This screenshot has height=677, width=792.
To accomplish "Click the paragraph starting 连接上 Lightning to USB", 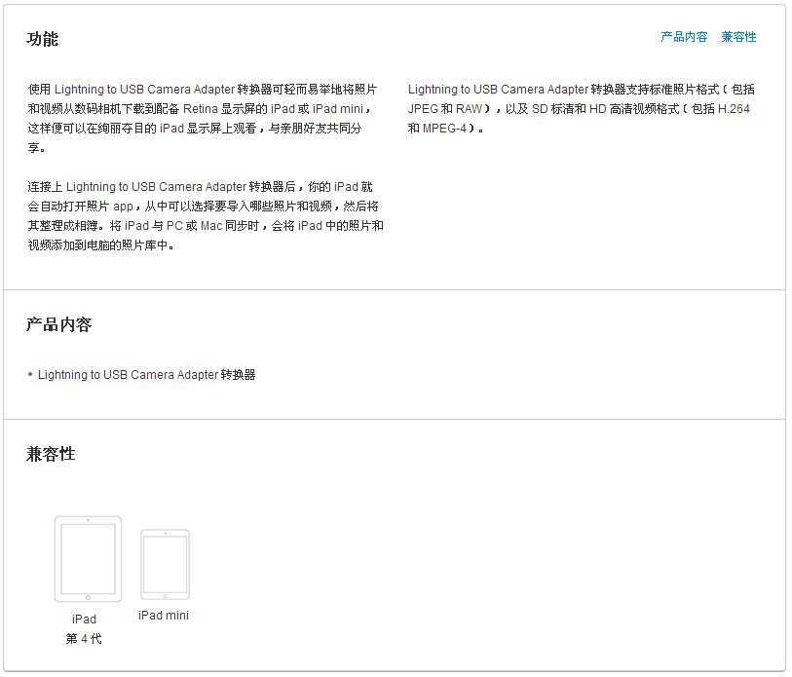I will tap(206, 216).
